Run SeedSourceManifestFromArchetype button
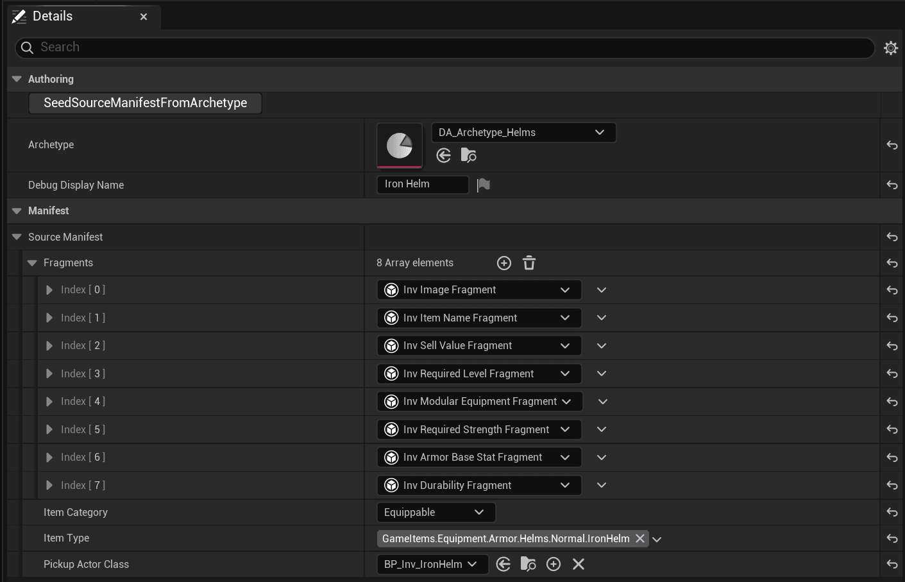This screenshot has height=582, width=905. [145, 103]
